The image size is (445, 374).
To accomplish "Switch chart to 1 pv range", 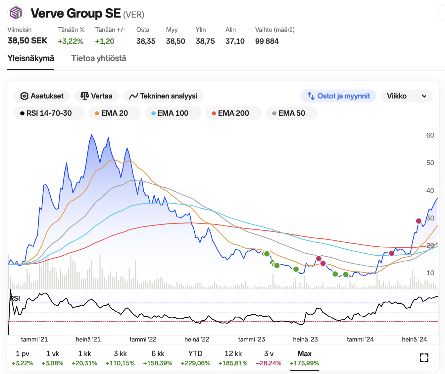I will (23, 358).
